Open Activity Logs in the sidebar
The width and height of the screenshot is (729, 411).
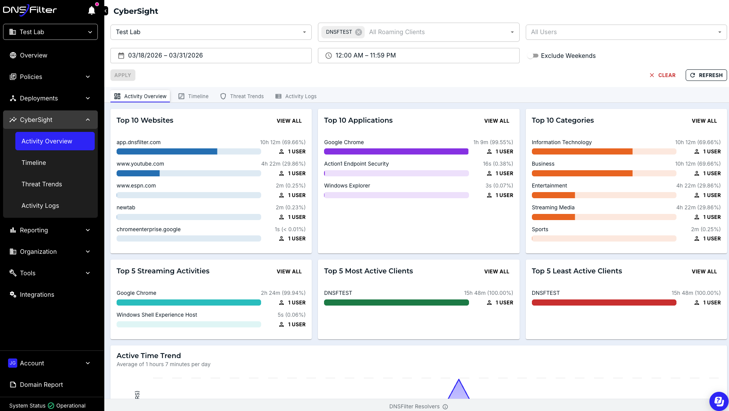pos(55,205)
